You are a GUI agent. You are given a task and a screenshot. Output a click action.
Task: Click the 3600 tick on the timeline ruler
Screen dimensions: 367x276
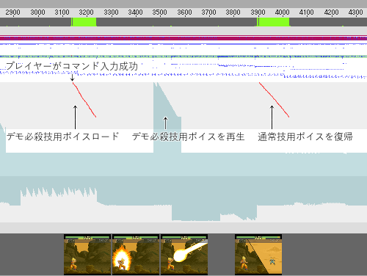(x=184, y=12)
